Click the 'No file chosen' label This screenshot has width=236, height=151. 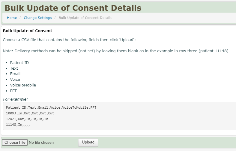click(x=41, y=143)
